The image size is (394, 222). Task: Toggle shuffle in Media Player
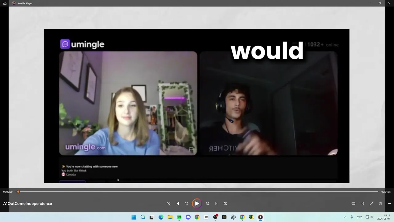(x=168, y=203)
